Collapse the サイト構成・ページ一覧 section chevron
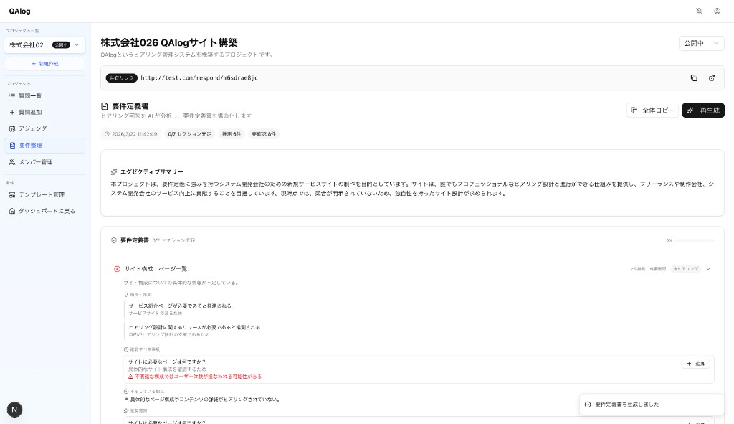Screen dimensions: 734x424 (707, 268)
